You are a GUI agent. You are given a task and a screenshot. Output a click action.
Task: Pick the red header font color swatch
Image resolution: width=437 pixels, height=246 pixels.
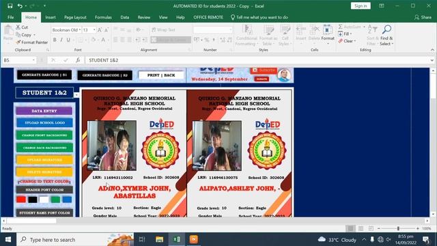(x=21, y=200)
